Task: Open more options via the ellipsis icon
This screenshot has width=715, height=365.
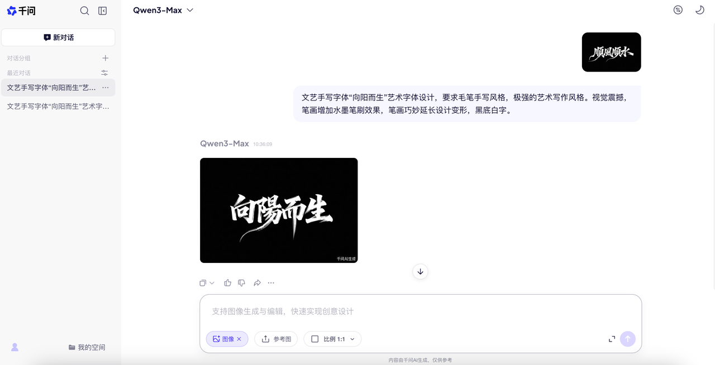Action: click(271, 282)
